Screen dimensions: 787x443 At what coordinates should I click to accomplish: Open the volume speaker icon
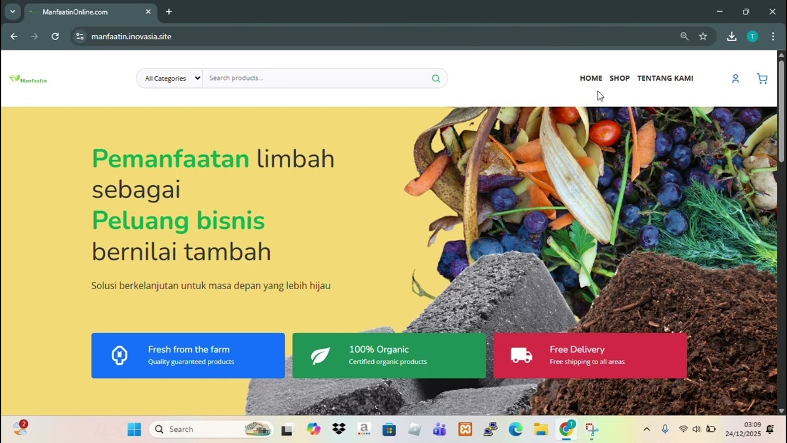pyautogui.click(x=697, y=429)
